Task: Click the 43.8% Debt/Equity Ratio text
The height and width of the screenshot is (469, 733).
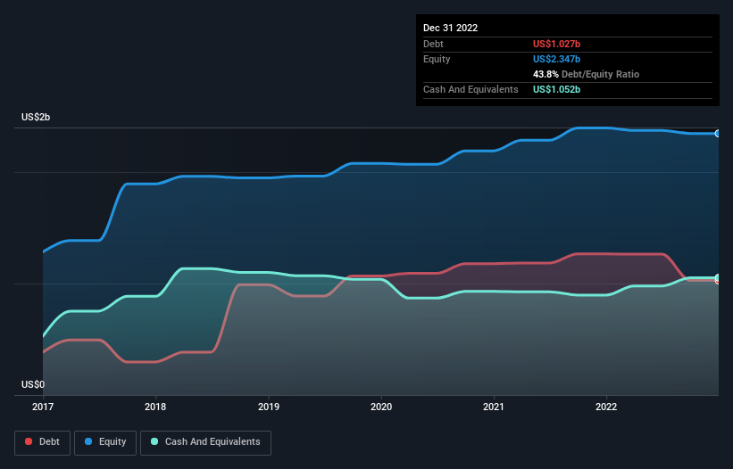Action: (587, 74)
